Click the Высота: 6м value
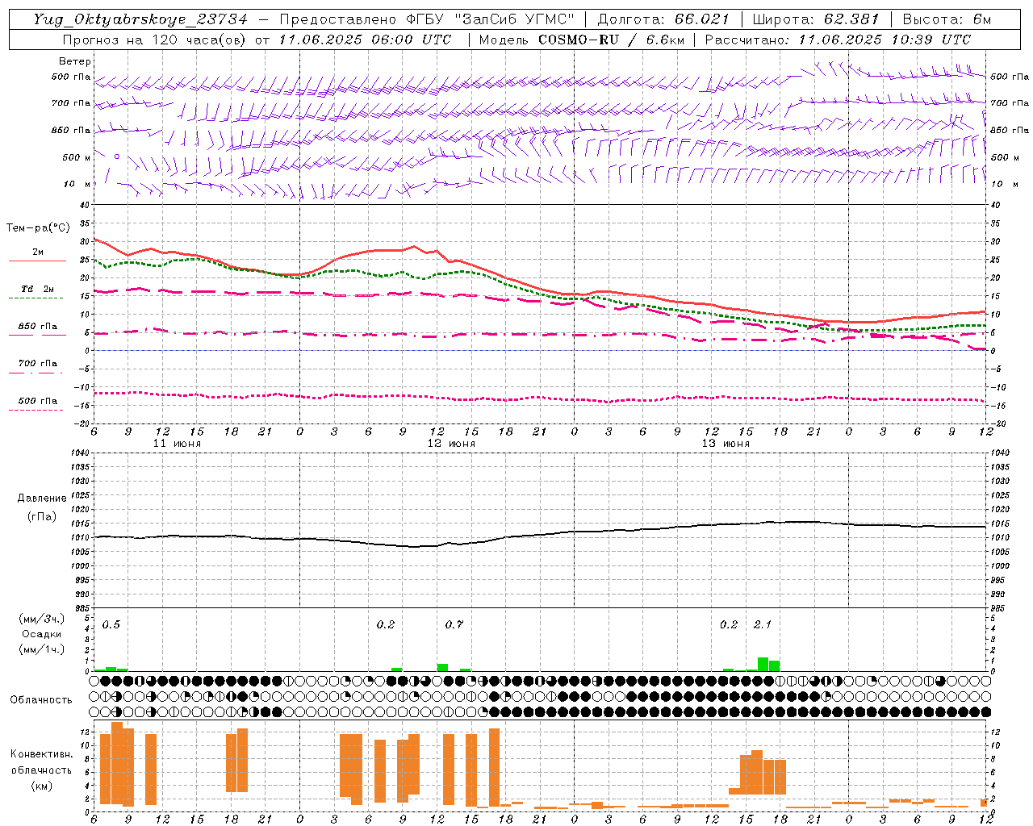 pyautogui.click(x=947, y=19)
